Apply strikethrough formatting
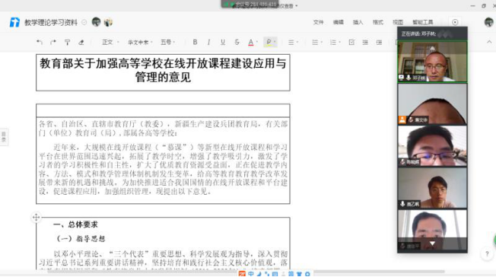 coord(237,42)
